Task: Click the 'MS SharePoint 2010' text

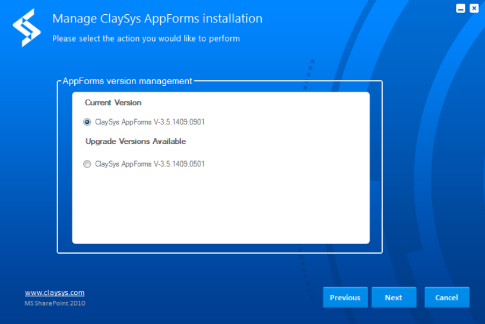Action: coord(55,303)
